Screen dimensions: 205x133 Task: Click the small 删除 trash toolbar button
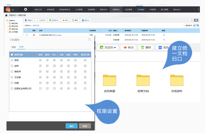point(75,20)
